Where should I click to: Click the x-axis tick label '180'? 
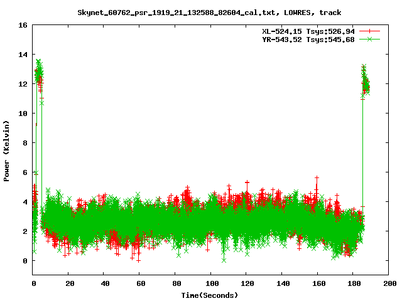(x=354, y=283)
